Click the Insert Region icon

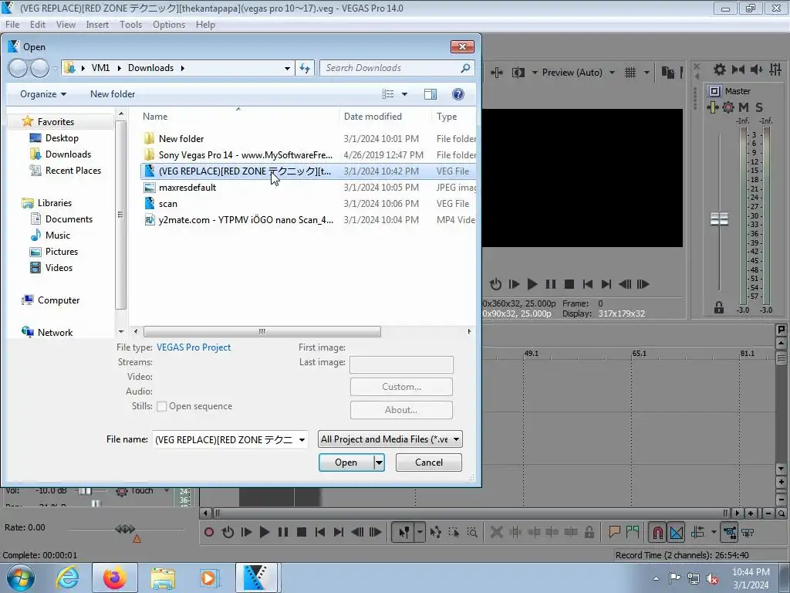[633, 532]
